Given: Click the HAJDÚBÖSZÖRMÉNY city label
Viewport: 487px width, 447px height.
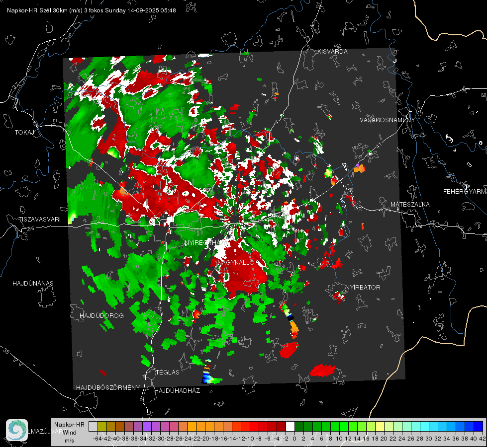Looking at the screenshot, I should point(108,388).
